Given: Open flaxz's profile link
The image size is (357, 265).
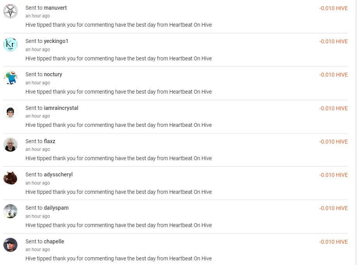Looking at the screenshot, I should [x=50, y=141].
